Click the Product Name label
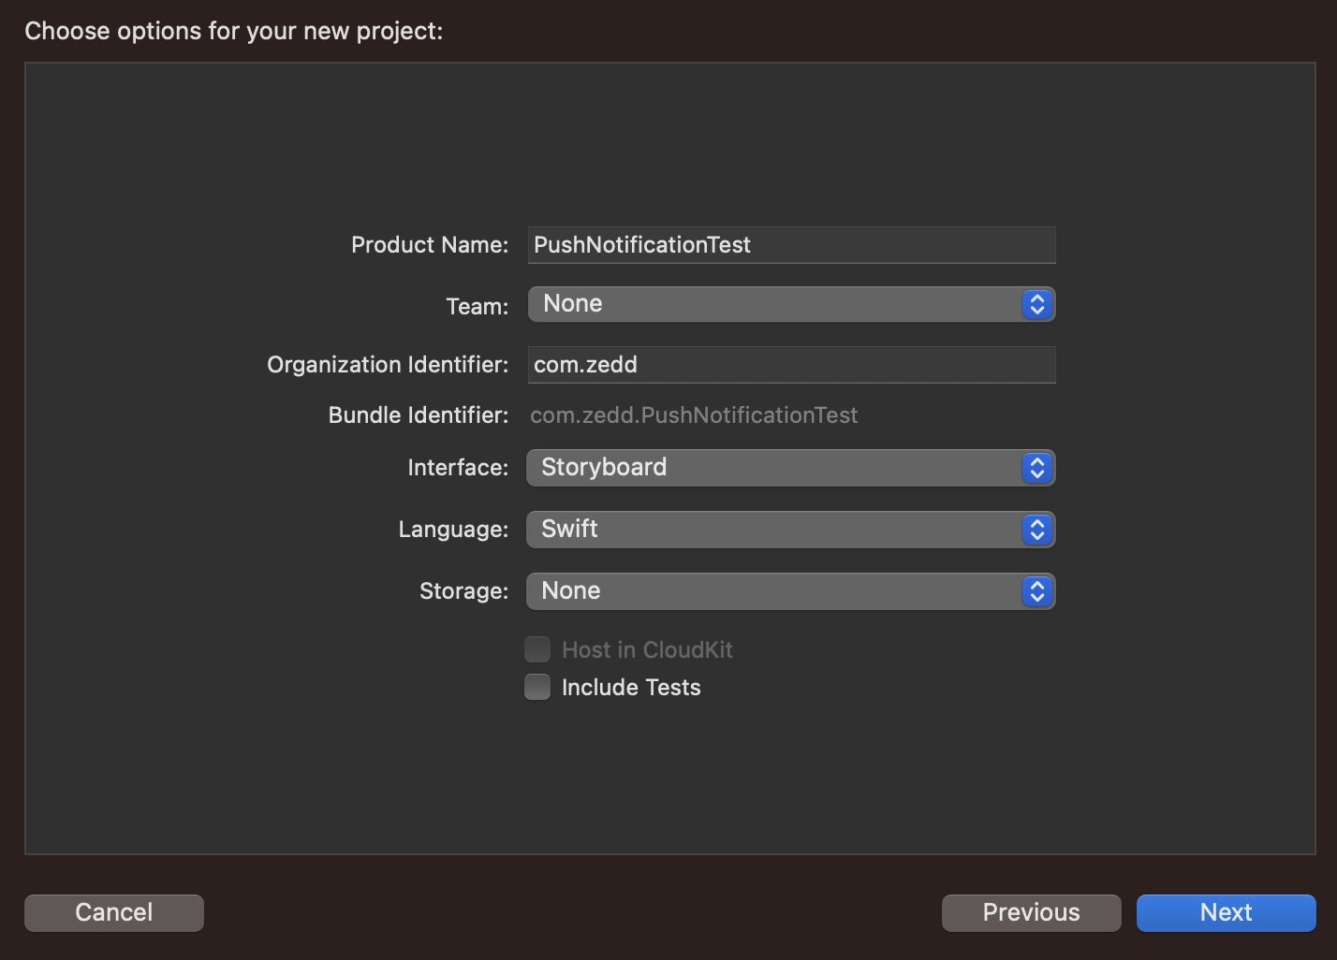 [430, 245]
